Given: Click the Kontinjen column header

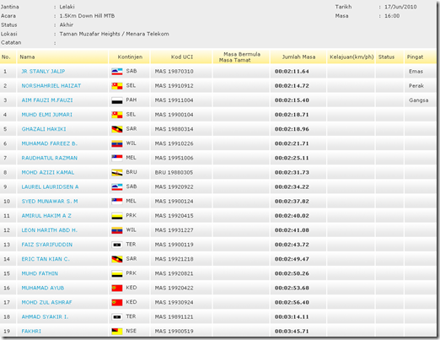Looking at the screenshot, I should coord(130,57).
